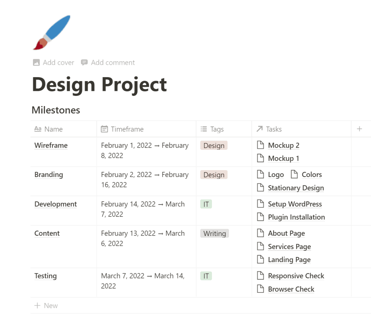Click the + New row button

pos(46,306)
